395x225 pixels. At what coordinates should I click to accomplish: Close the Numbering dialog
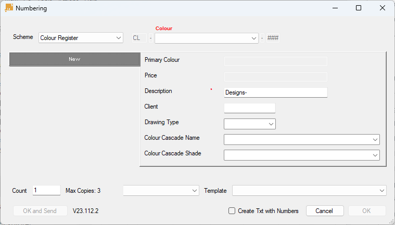click(383, 8)
